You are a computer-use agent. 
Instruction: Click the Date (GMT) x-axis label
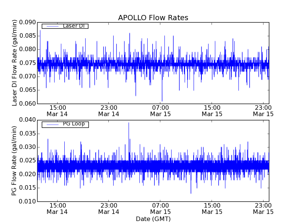click(x=153, y=219)
